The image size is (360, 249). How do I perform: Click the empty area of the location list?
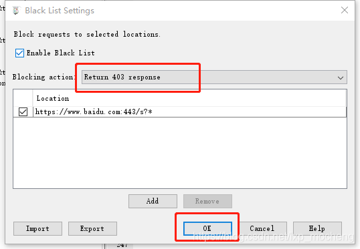point(180,153)
